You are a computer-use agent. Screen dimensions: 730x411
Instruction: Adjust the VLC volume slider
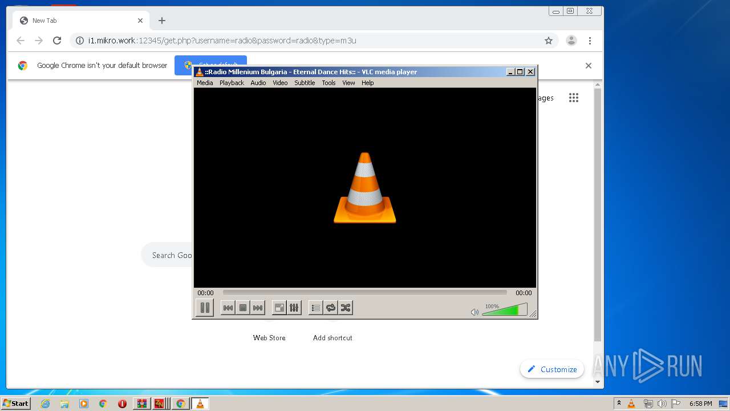(x=504, y=310)
